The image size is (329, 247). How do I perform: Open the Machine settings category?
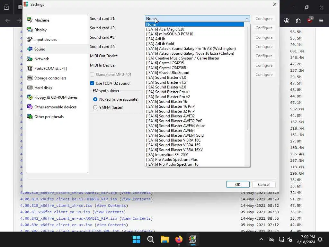[57, 20]
